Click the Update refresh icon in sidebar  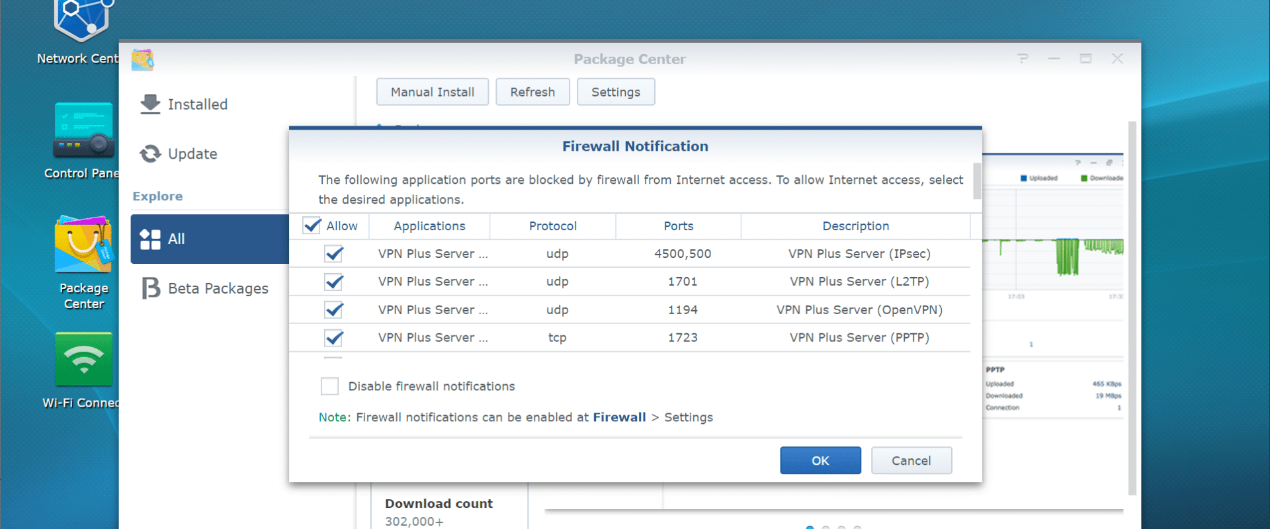pyautogui.click(x=150, y=153)
